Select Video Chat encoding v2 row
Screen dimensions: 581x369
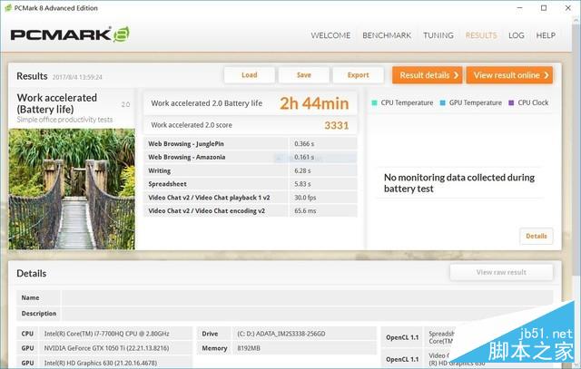(x=251, y=210)
